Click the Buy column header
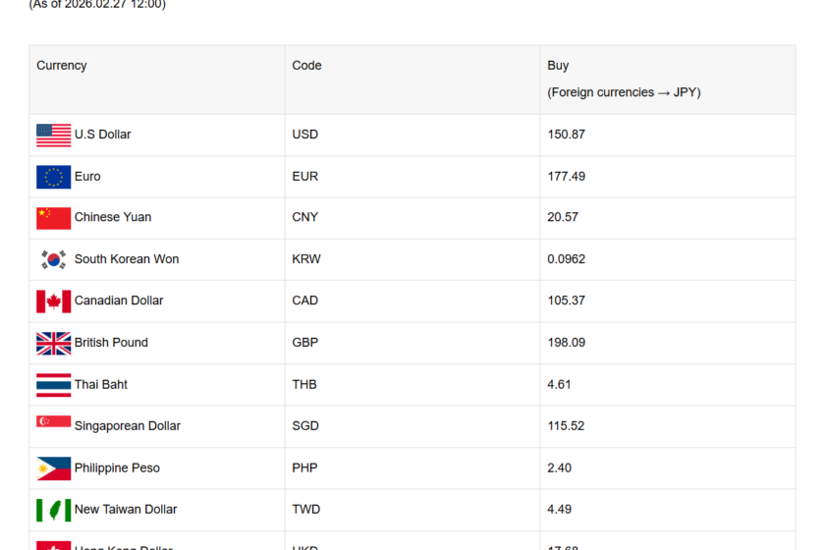This screenshot has width=825, height=550. pos(558,66)
